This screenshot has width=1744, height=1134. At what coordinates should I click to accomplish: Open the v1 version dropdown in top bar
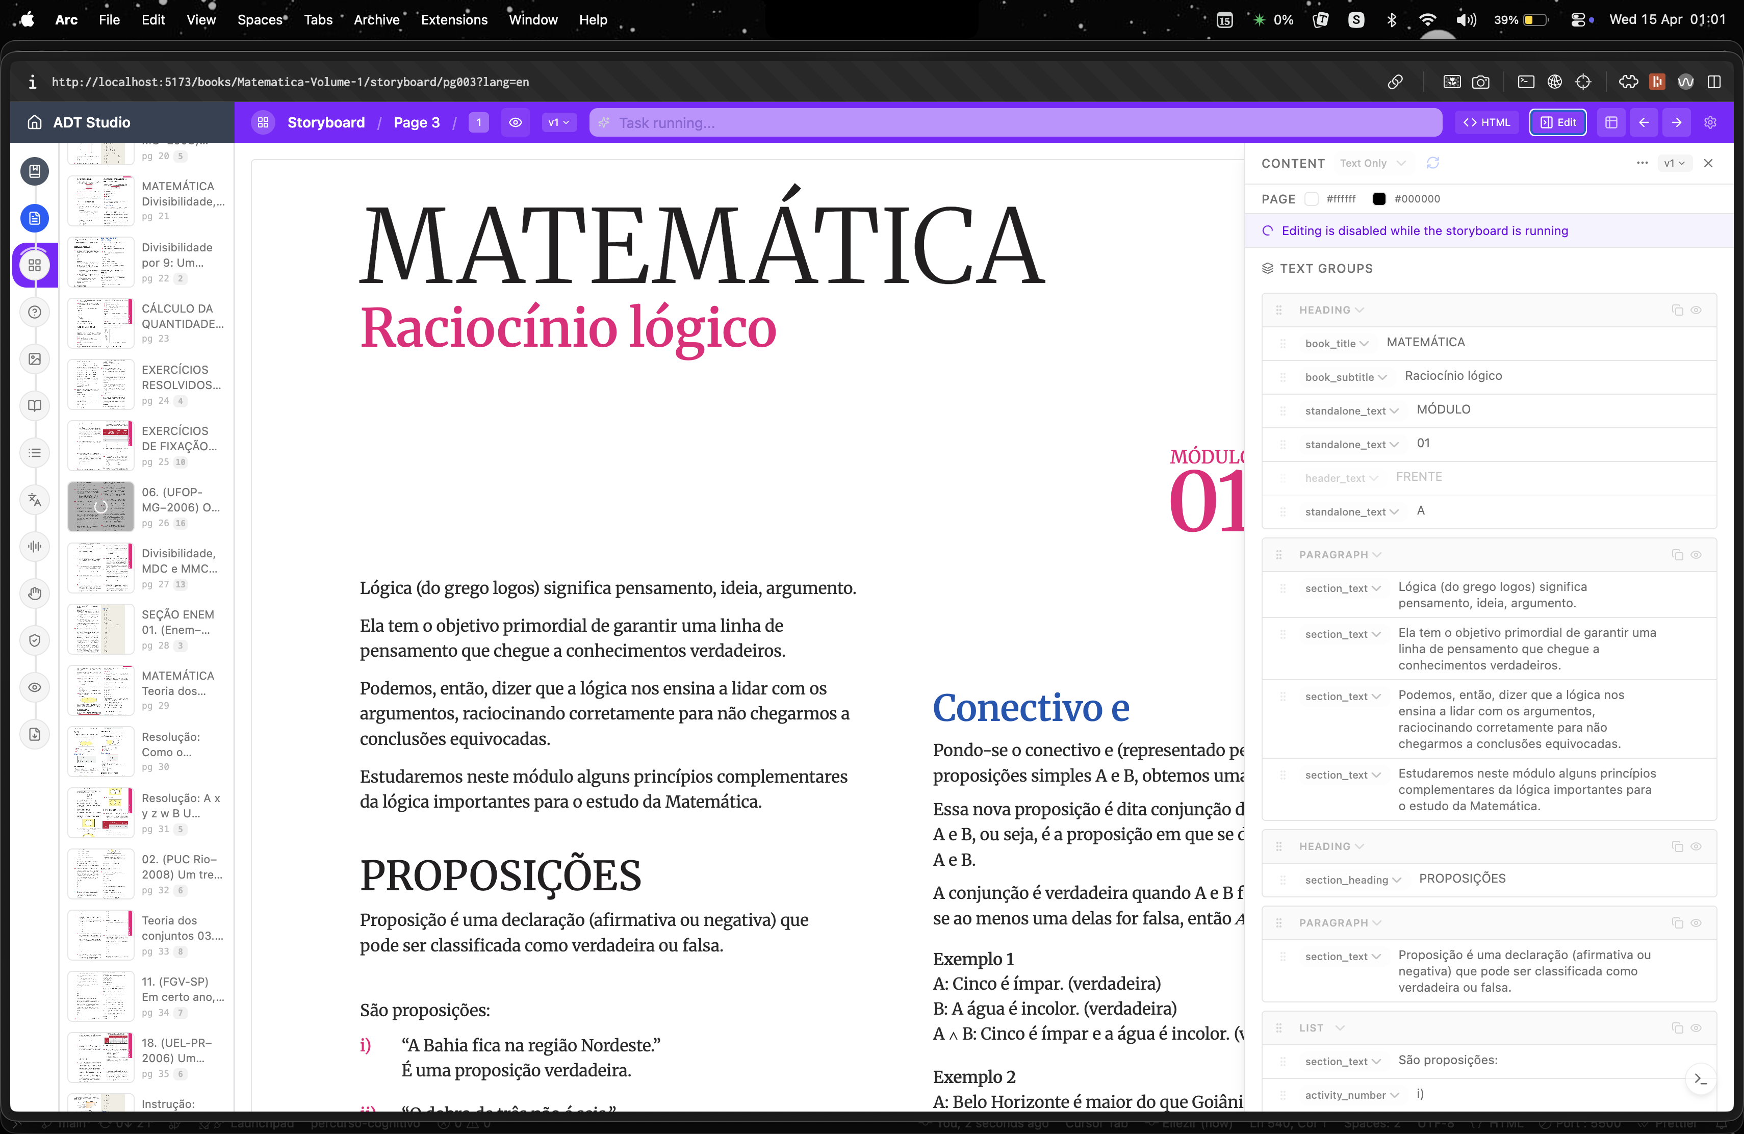coord(559,122)
